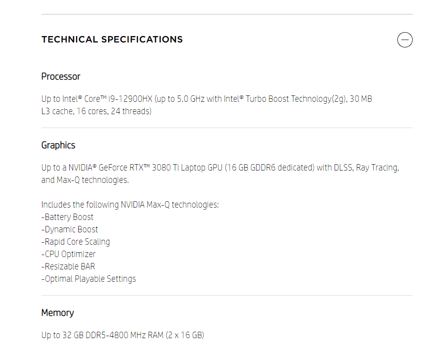The width and height of the screenshot is (425, 350).
Task: Click the Memory heading
Action: (x=57, y=313)
